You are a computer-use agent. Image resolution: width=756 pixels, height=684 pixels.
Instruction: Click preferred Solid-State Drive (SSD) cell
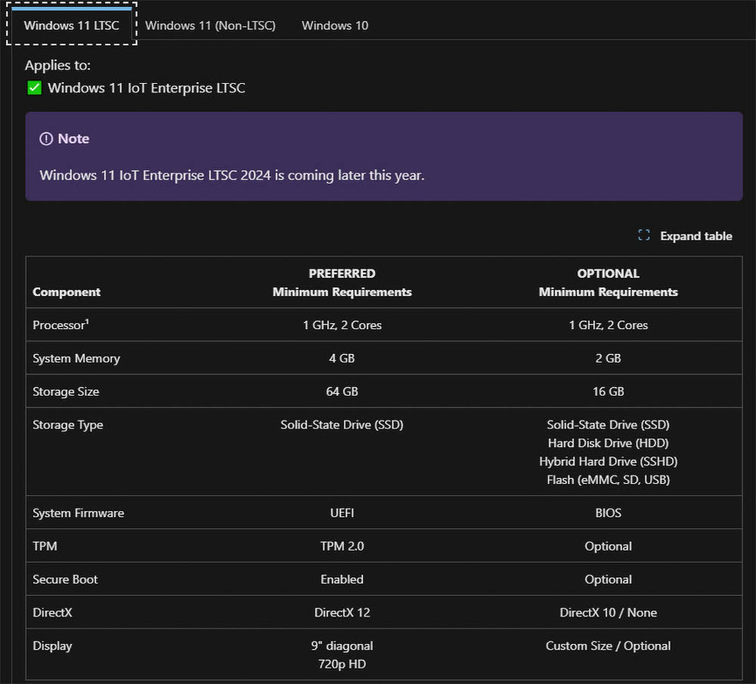342,425
